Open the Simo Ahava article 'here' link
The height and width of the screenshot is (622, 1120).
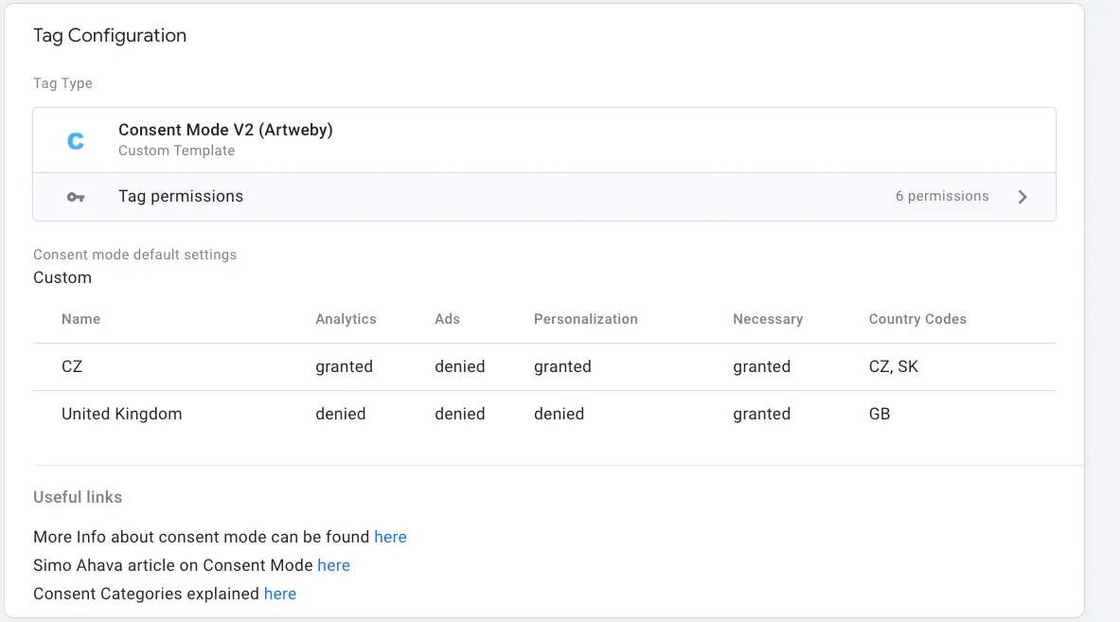click(x=333, y=565)
